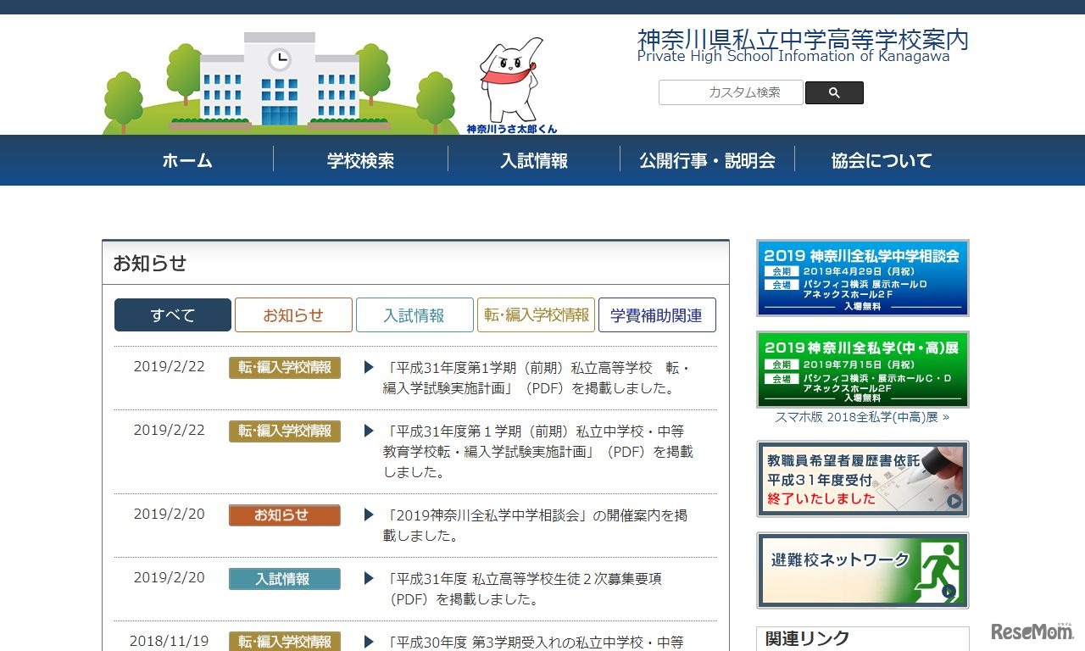Click the search magnifying glass icon
The height and width of the screenshot is (651, 1085).
click(834, 92)
